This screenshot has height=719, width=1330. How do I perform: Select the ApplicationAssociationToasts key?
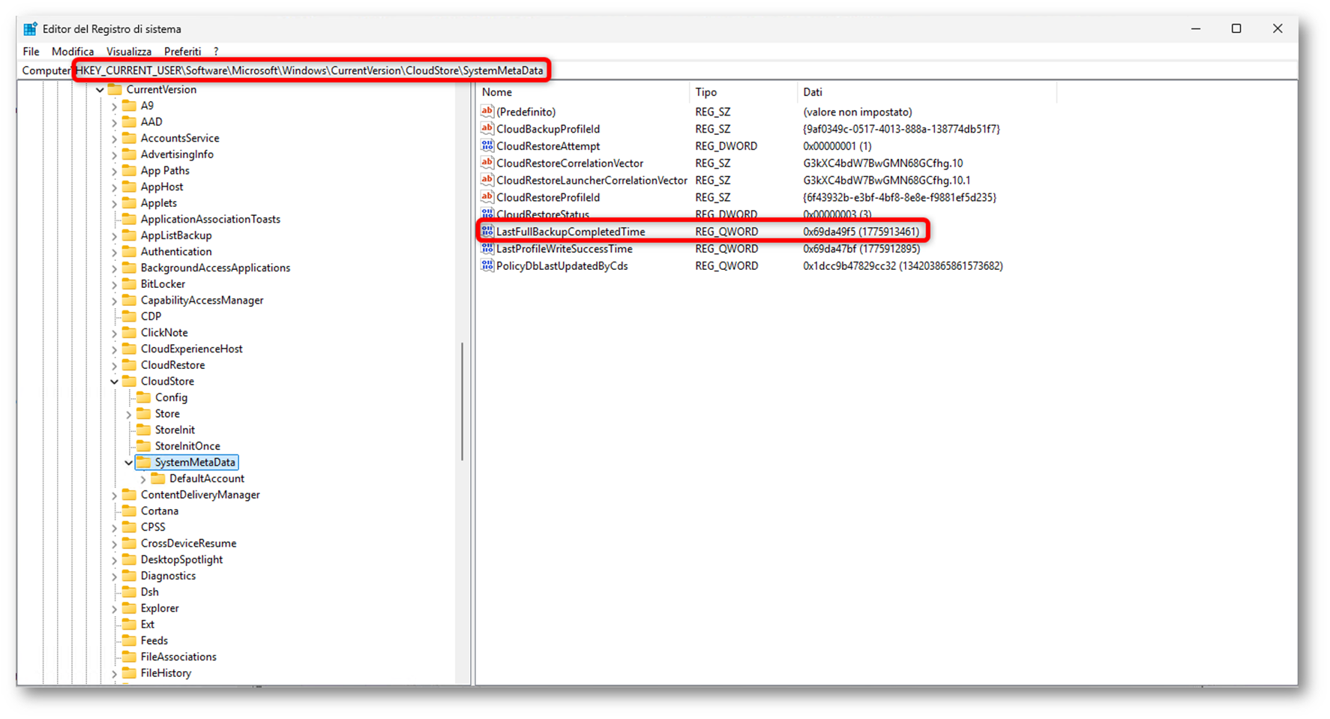(211, 220)
